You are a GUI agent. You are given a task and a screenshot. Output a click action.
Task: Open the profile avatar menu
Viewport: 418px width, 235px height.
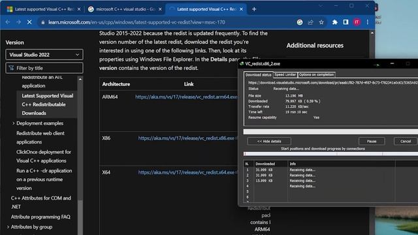coord(357,22)
